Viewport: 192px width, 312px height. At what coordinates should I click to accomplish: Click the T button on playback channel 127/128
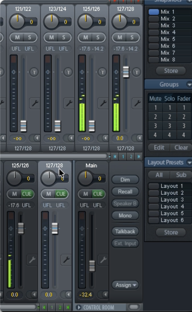pyautogui.click(x=137, y=72)
